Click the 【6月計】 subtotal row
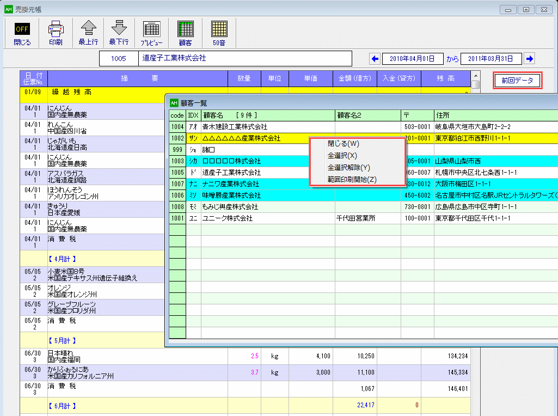The image size is (558, 416). coord(245,406)
